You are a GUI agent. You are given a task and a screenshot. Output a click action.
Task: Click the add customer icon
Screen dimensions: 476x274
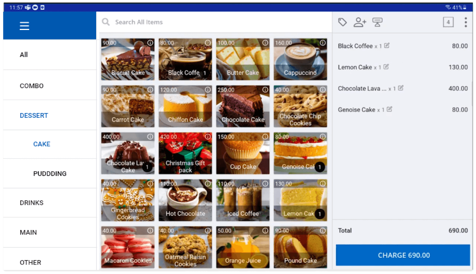[360, 22]
